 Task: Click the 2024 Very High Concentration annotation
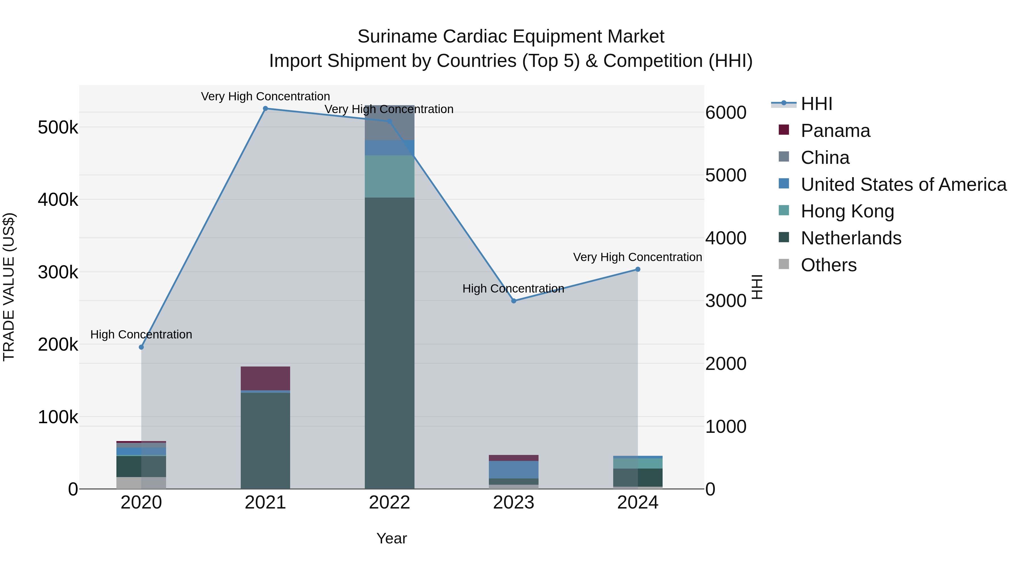[x=638, y=257]
